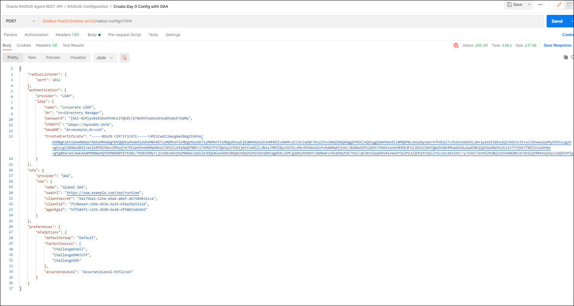
Task: Select the orange pencil edit icon
Action: point(559,5)
